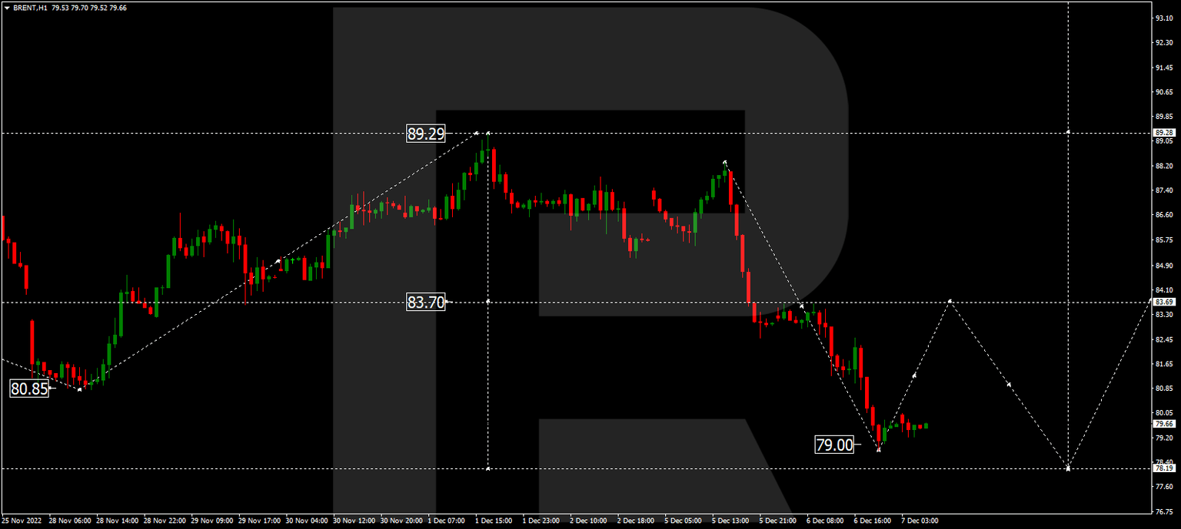Image resolution: width=1181 pixels, height=529 pixels.
Task: Click the 1 Dec 07:00 time label
Action: coord(447,520)
